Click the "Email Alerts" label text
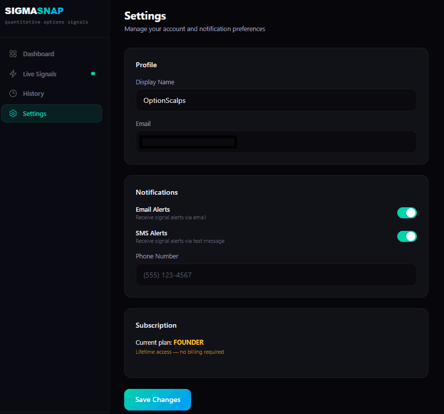 point(153,209)
